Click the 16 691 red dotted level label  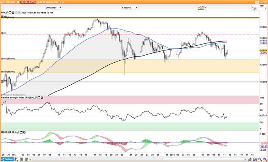click(x=4, y=33)
